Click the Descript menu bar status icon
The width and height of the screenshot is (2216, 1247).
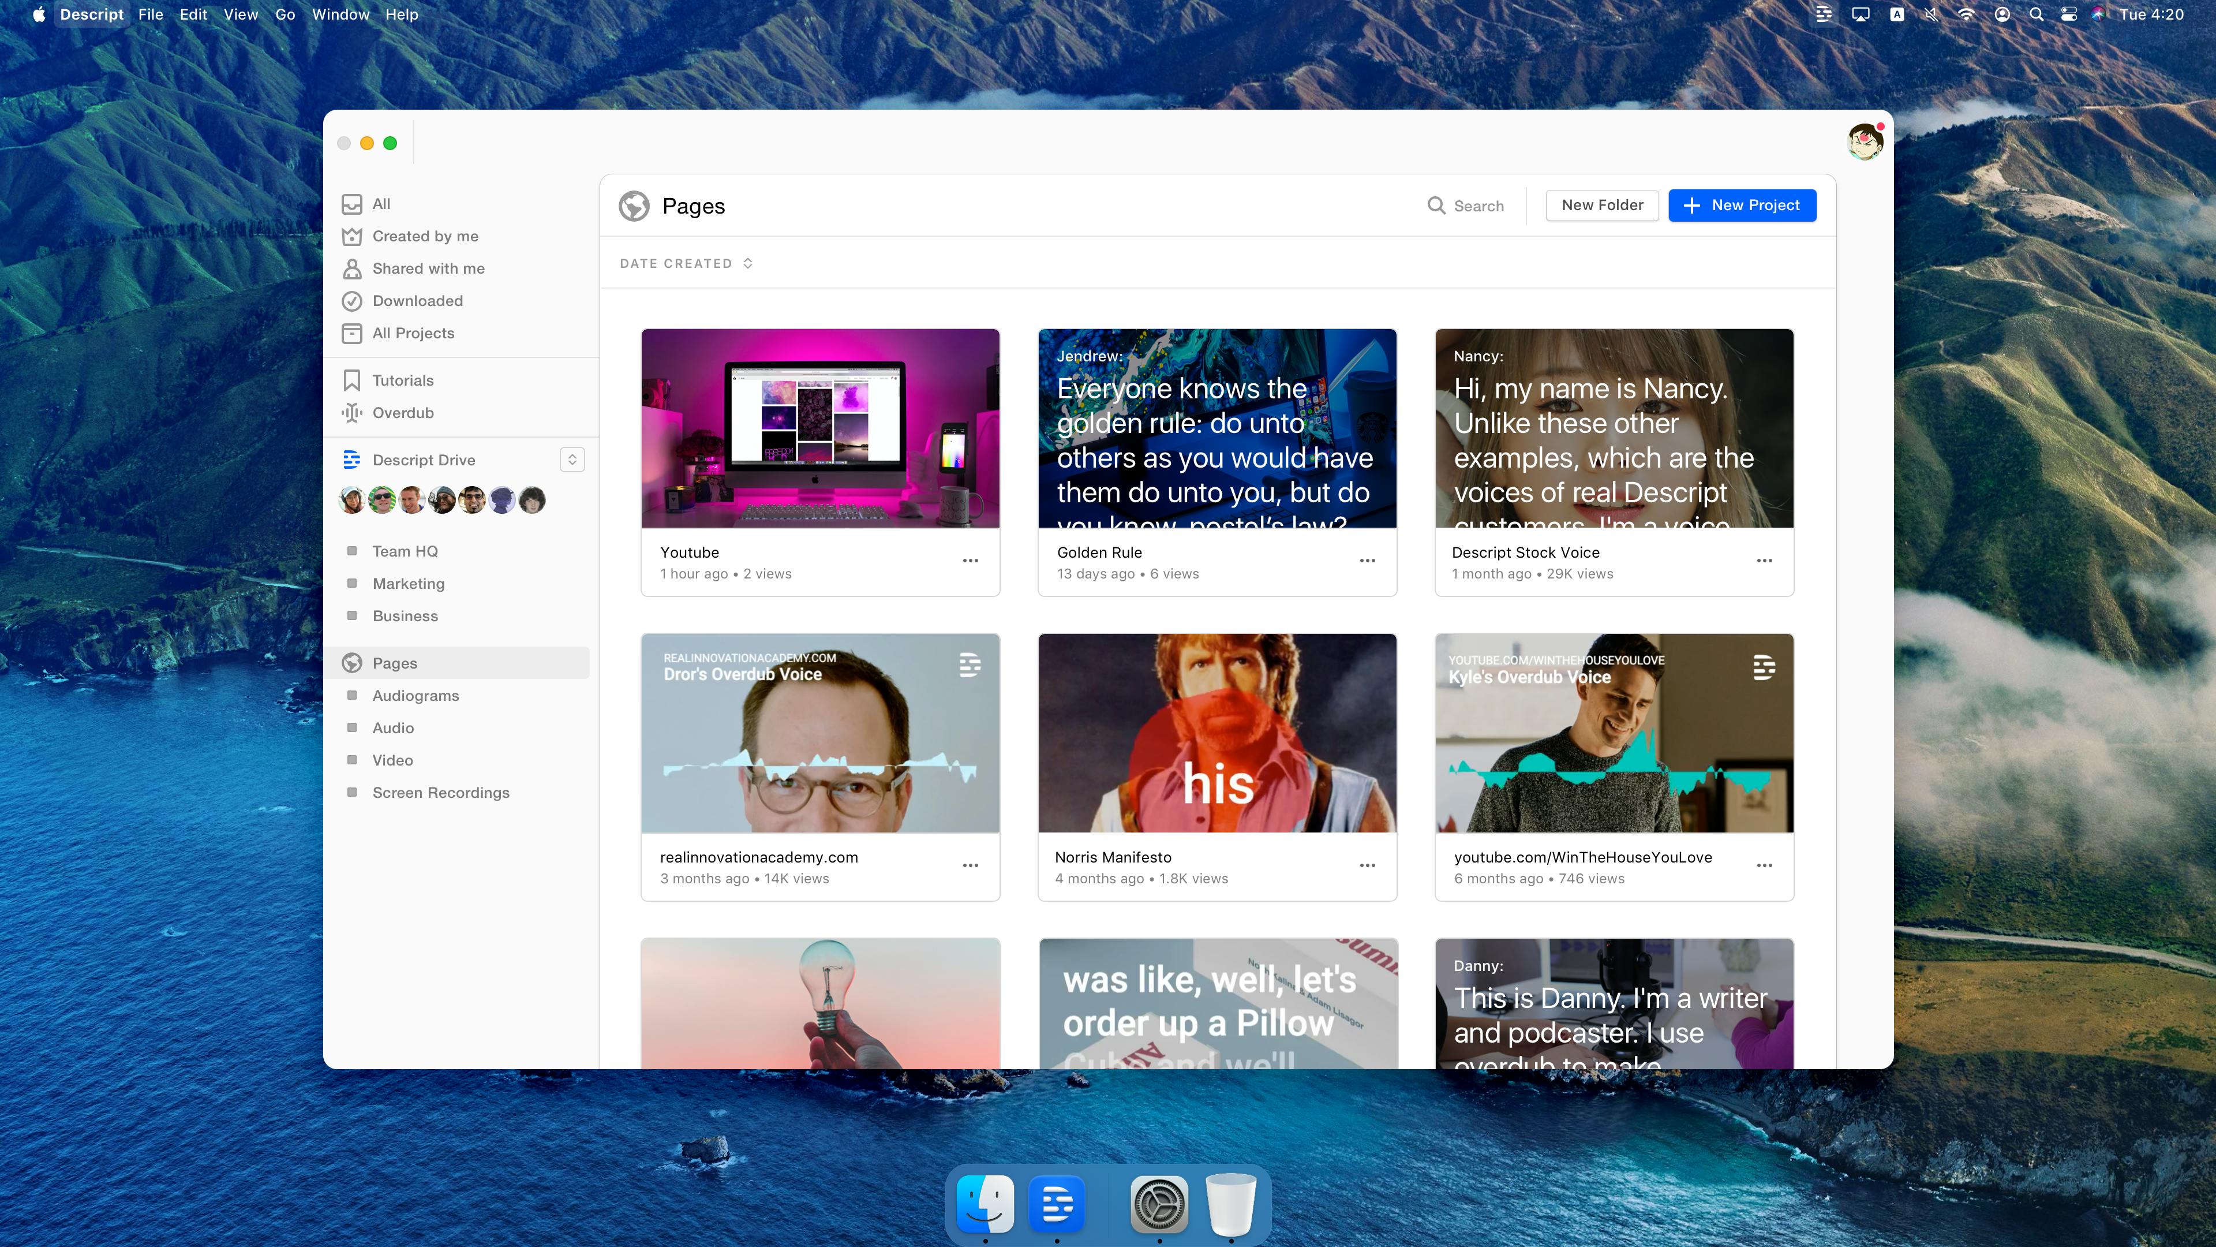pyautogui.click(x=1824, y=14)
